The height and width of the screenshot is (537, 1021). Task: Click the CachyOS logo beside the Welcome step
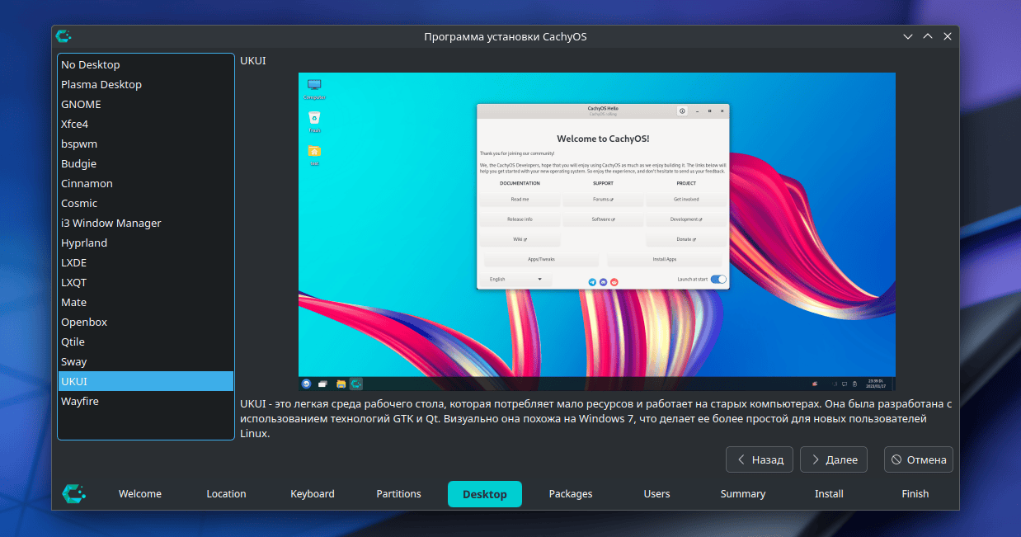74,493
